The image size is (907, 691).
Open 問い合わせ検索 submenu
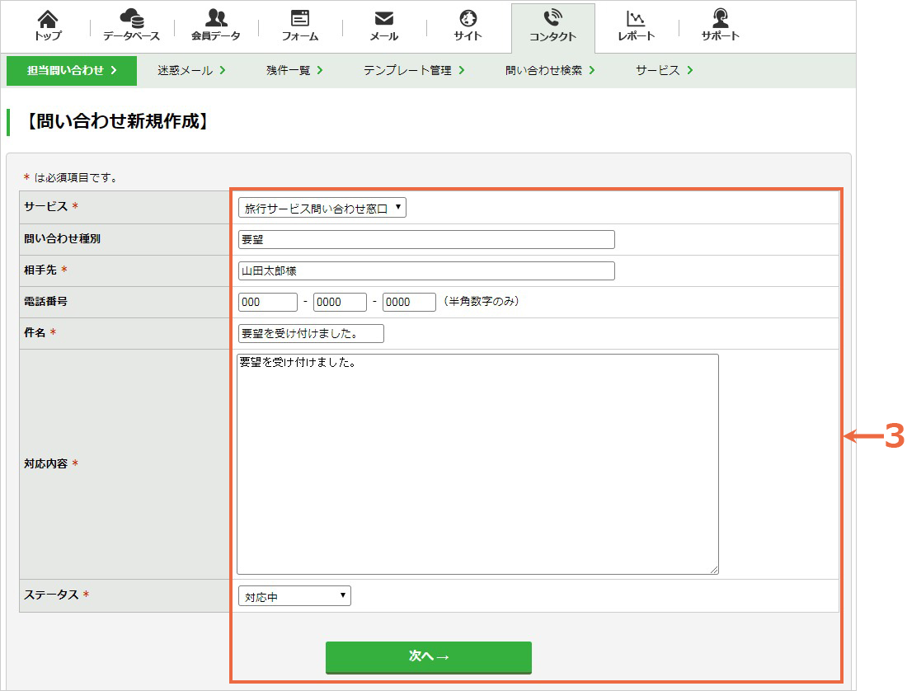coord(550,71)
